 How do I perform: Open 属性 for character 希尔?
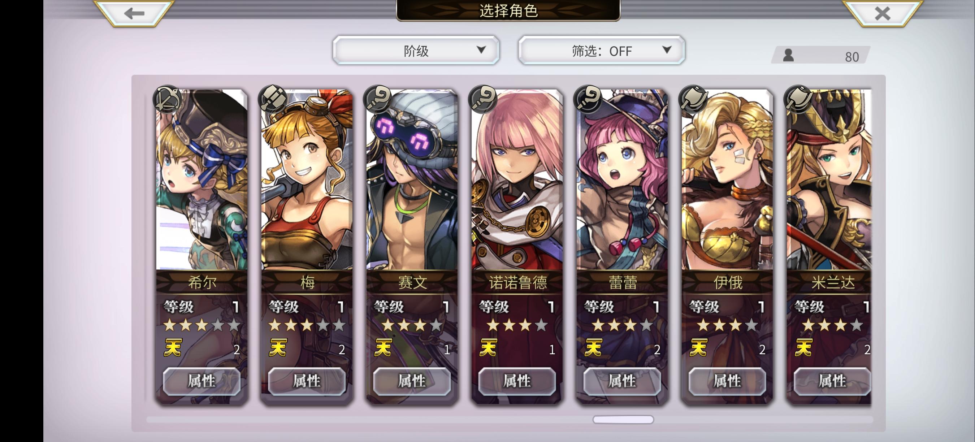tap(202, 381)
